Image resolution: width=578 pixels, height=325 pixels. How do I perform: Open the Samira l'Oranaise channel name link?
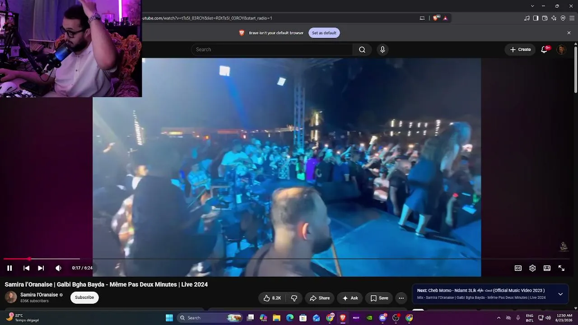tap(39, 295)
